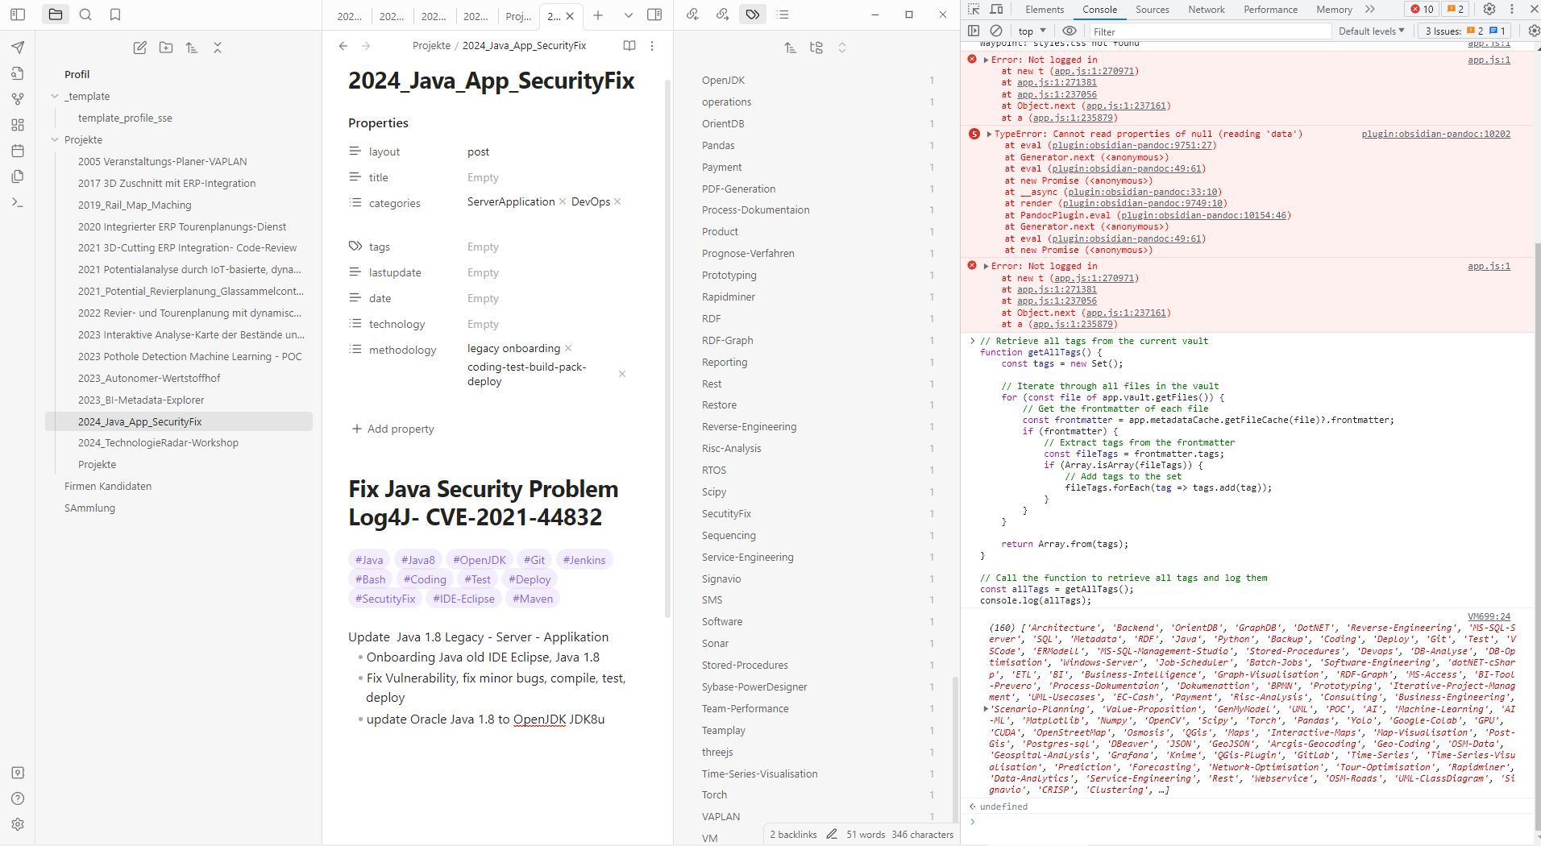The width and height of the screenshot is (1541, 846).
Task: Open '2 backlinks' in status bar
Action: point(793,835)
